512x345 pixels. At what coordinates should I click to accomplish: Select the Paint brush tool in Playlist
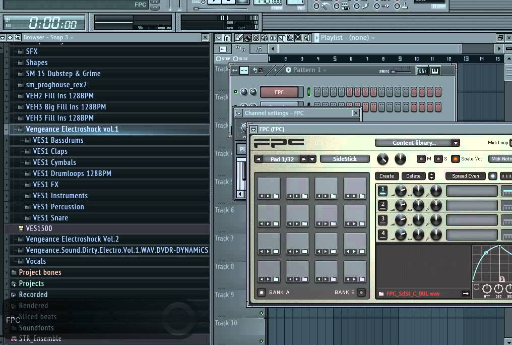coord(248,38)
